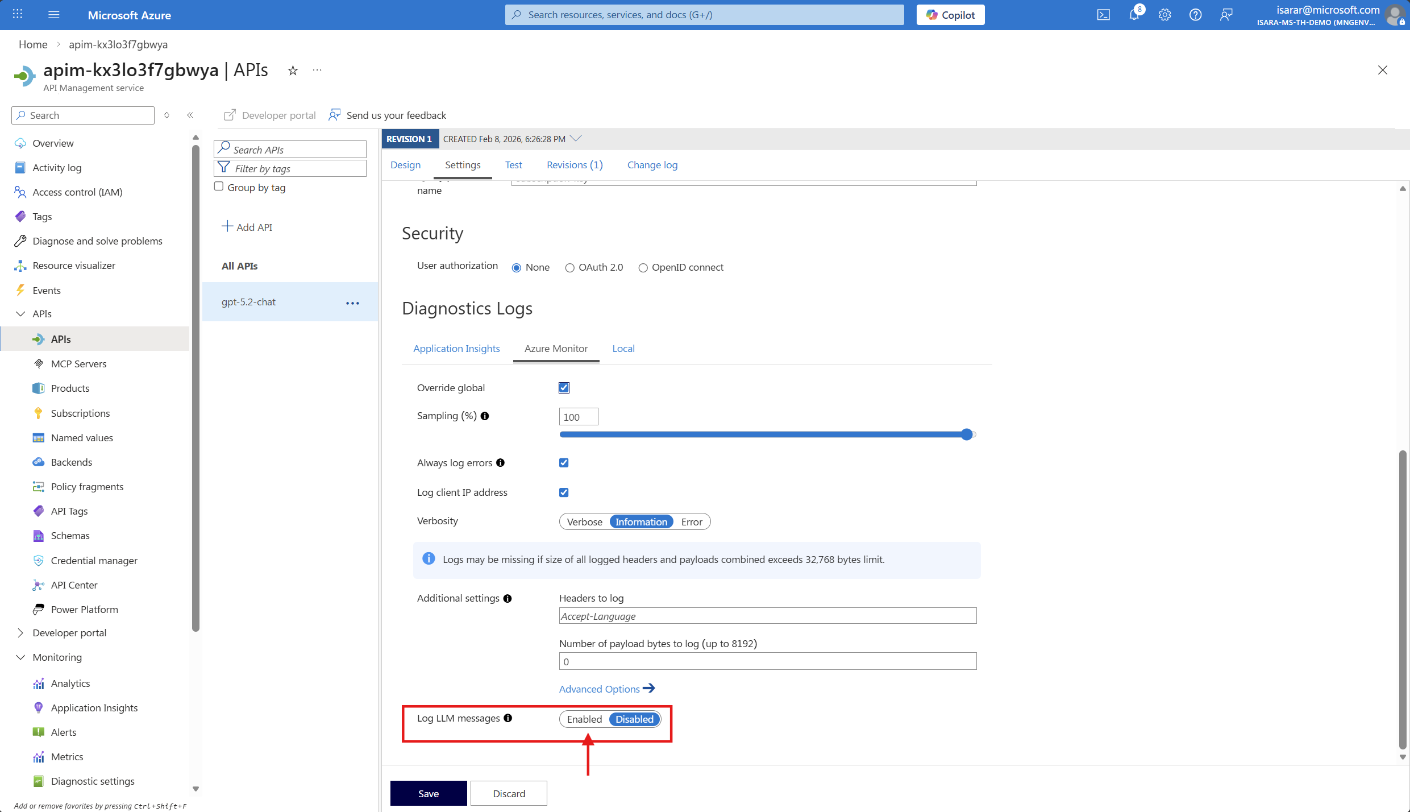Toggle the Override global checkbox
1410x812 pixels.
click(x=564, y=388)
